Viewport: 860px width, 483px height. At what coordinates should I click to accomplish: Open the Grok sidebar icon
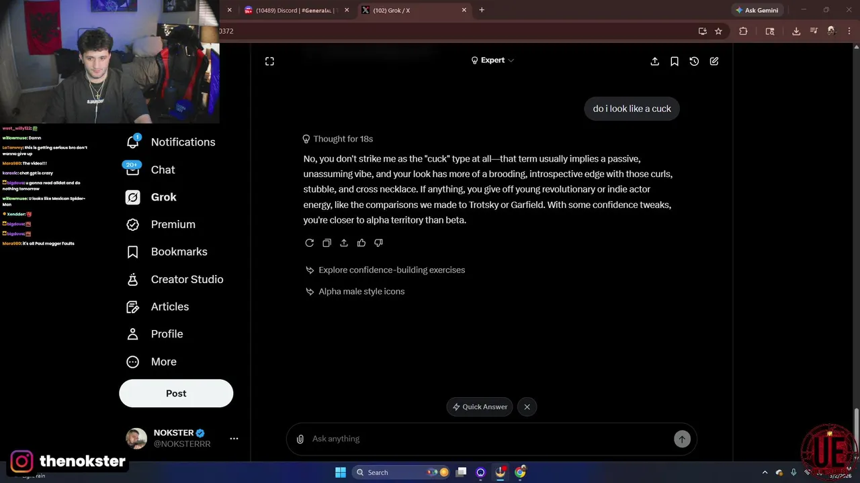pos(133,197)
